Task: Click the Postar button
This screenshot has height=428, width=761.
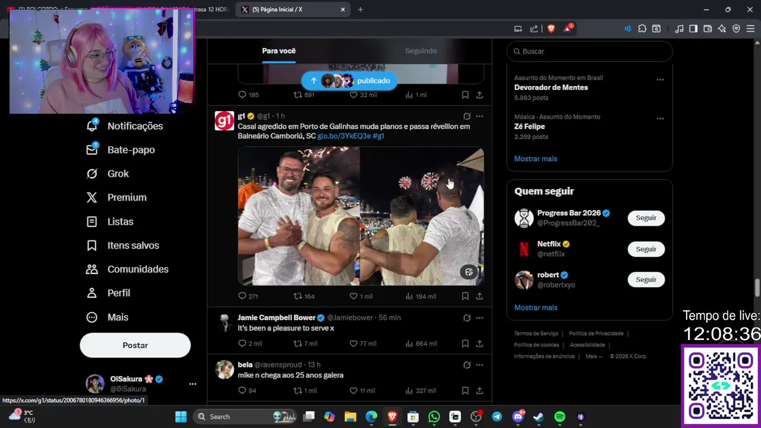Action: pos(135,345)
